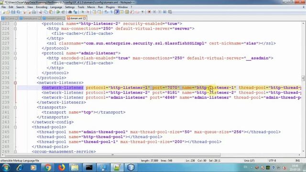Open the Replace toolbar icon
The image size is (306, 172).
click(x=76, y=12)
